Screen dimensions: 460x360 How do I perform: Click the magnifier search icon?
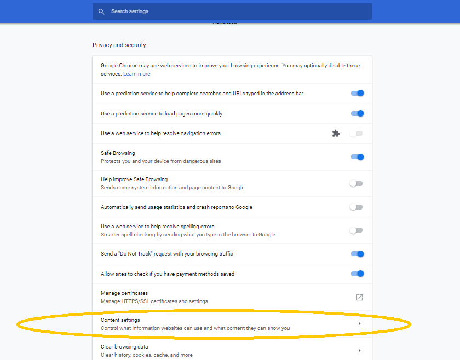point(101,11)
